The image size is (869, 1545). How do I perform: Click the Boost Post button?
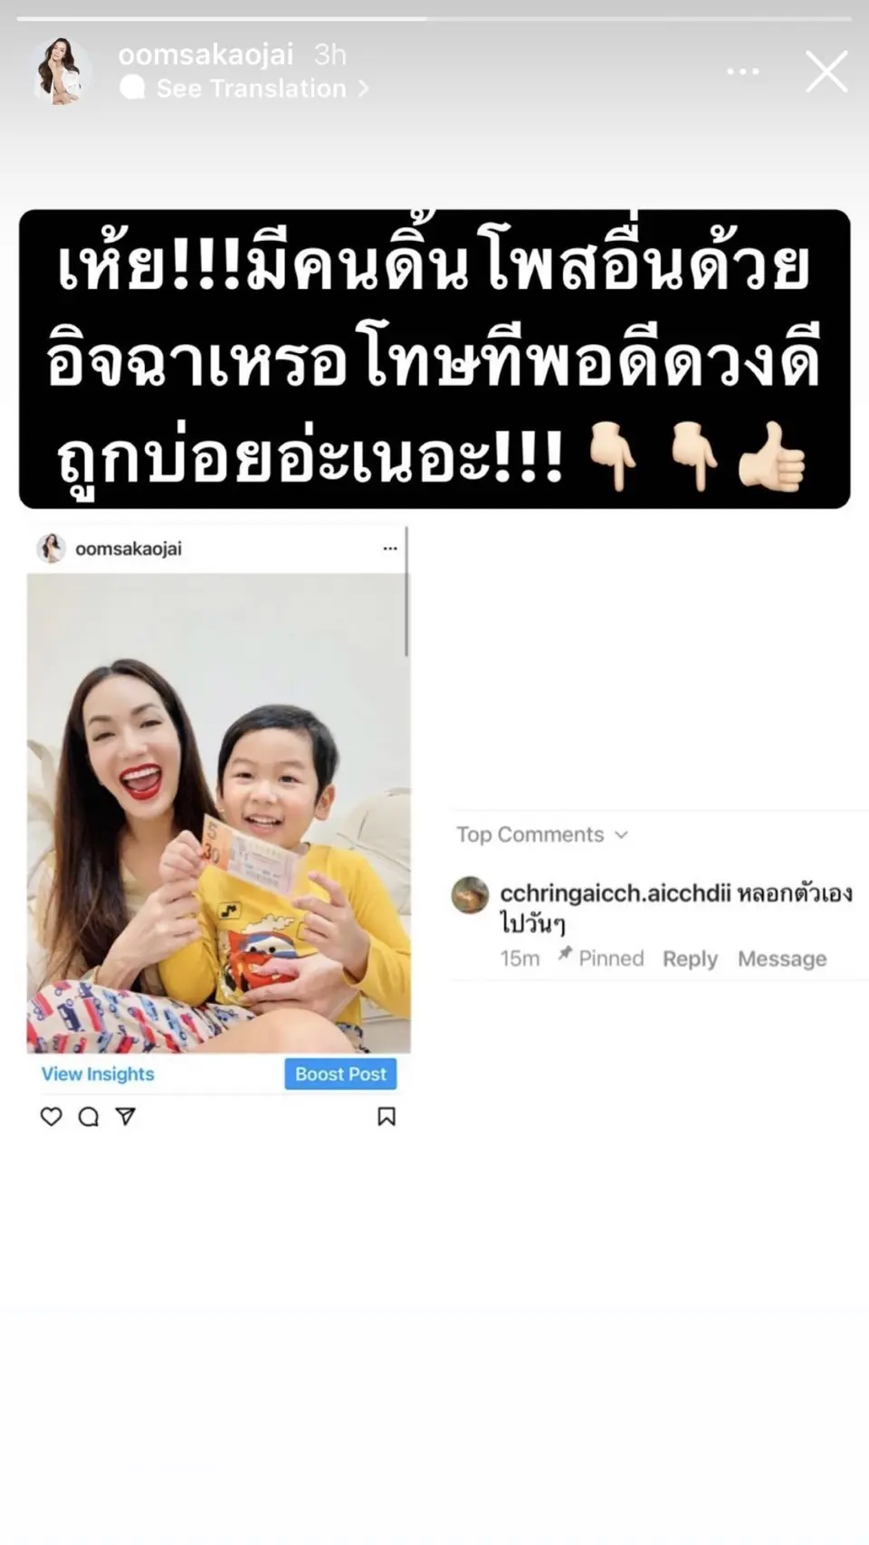(340, 1074)
